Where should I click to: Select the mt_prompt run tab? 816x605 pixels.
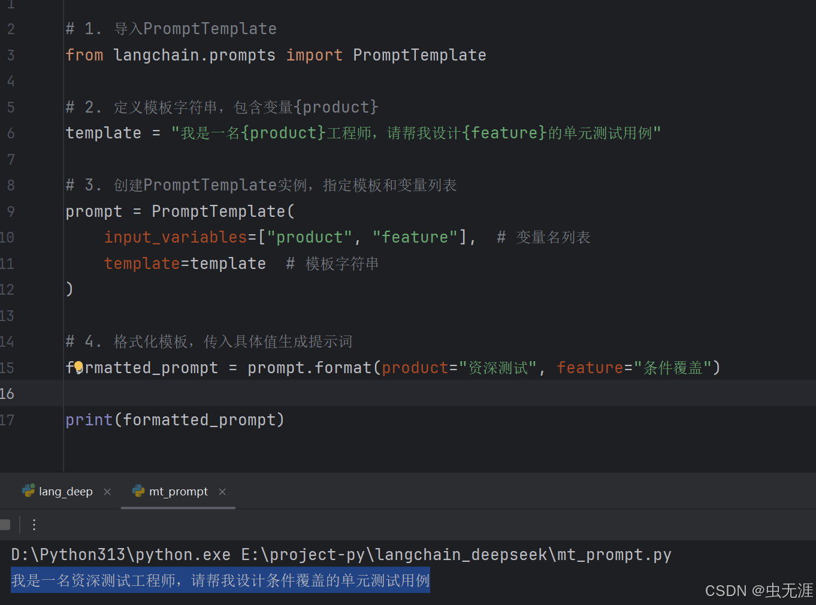pos(178,492)
